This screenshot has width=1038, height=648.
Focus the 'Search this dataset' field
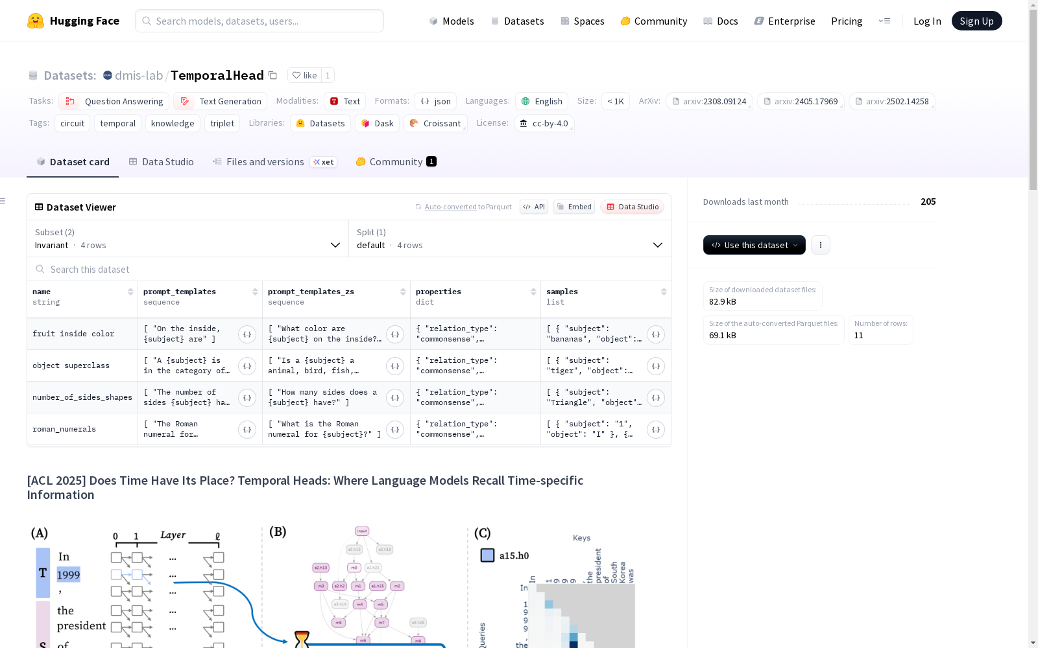click(349, 269)
